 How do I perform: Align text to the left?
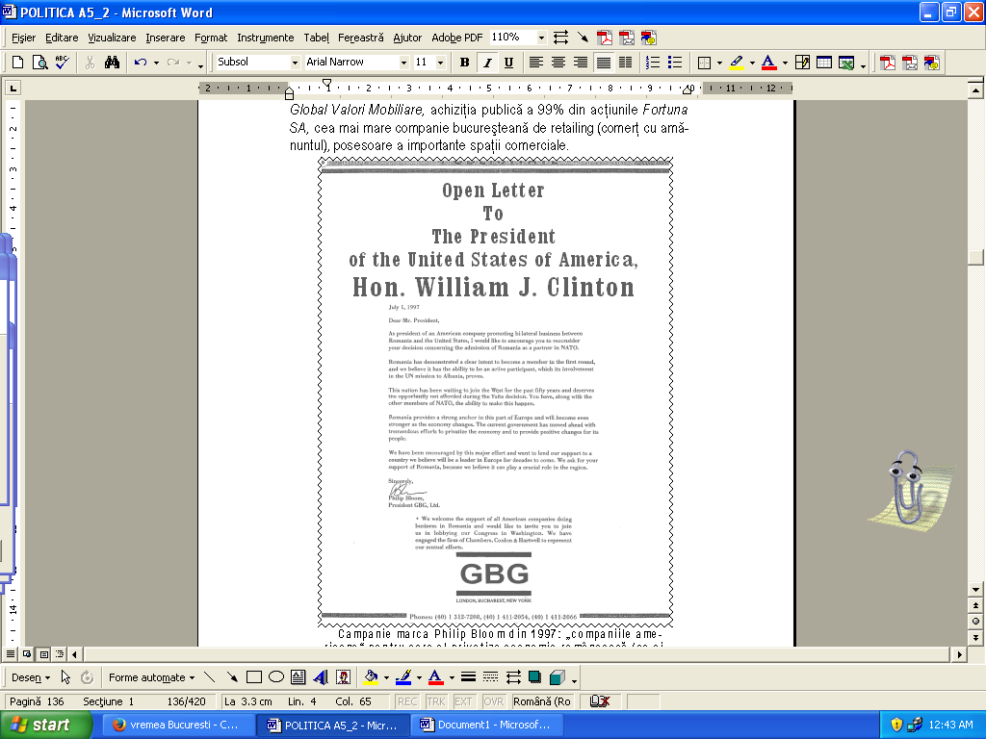click(535, 63)
